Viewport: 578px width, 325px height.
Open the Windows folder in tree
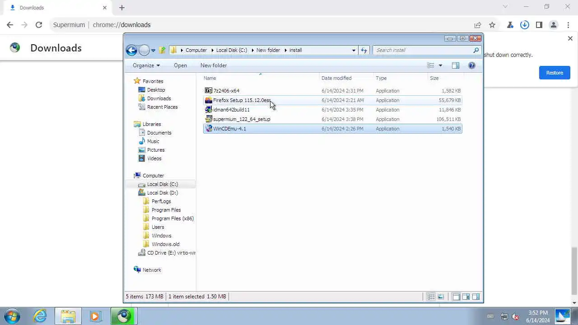(161, 236)
